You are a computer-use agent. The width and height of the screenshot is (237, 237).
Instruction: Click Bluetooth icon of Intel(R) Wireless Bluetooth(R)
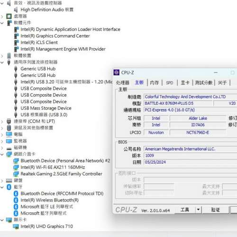[x=16, y=200]
